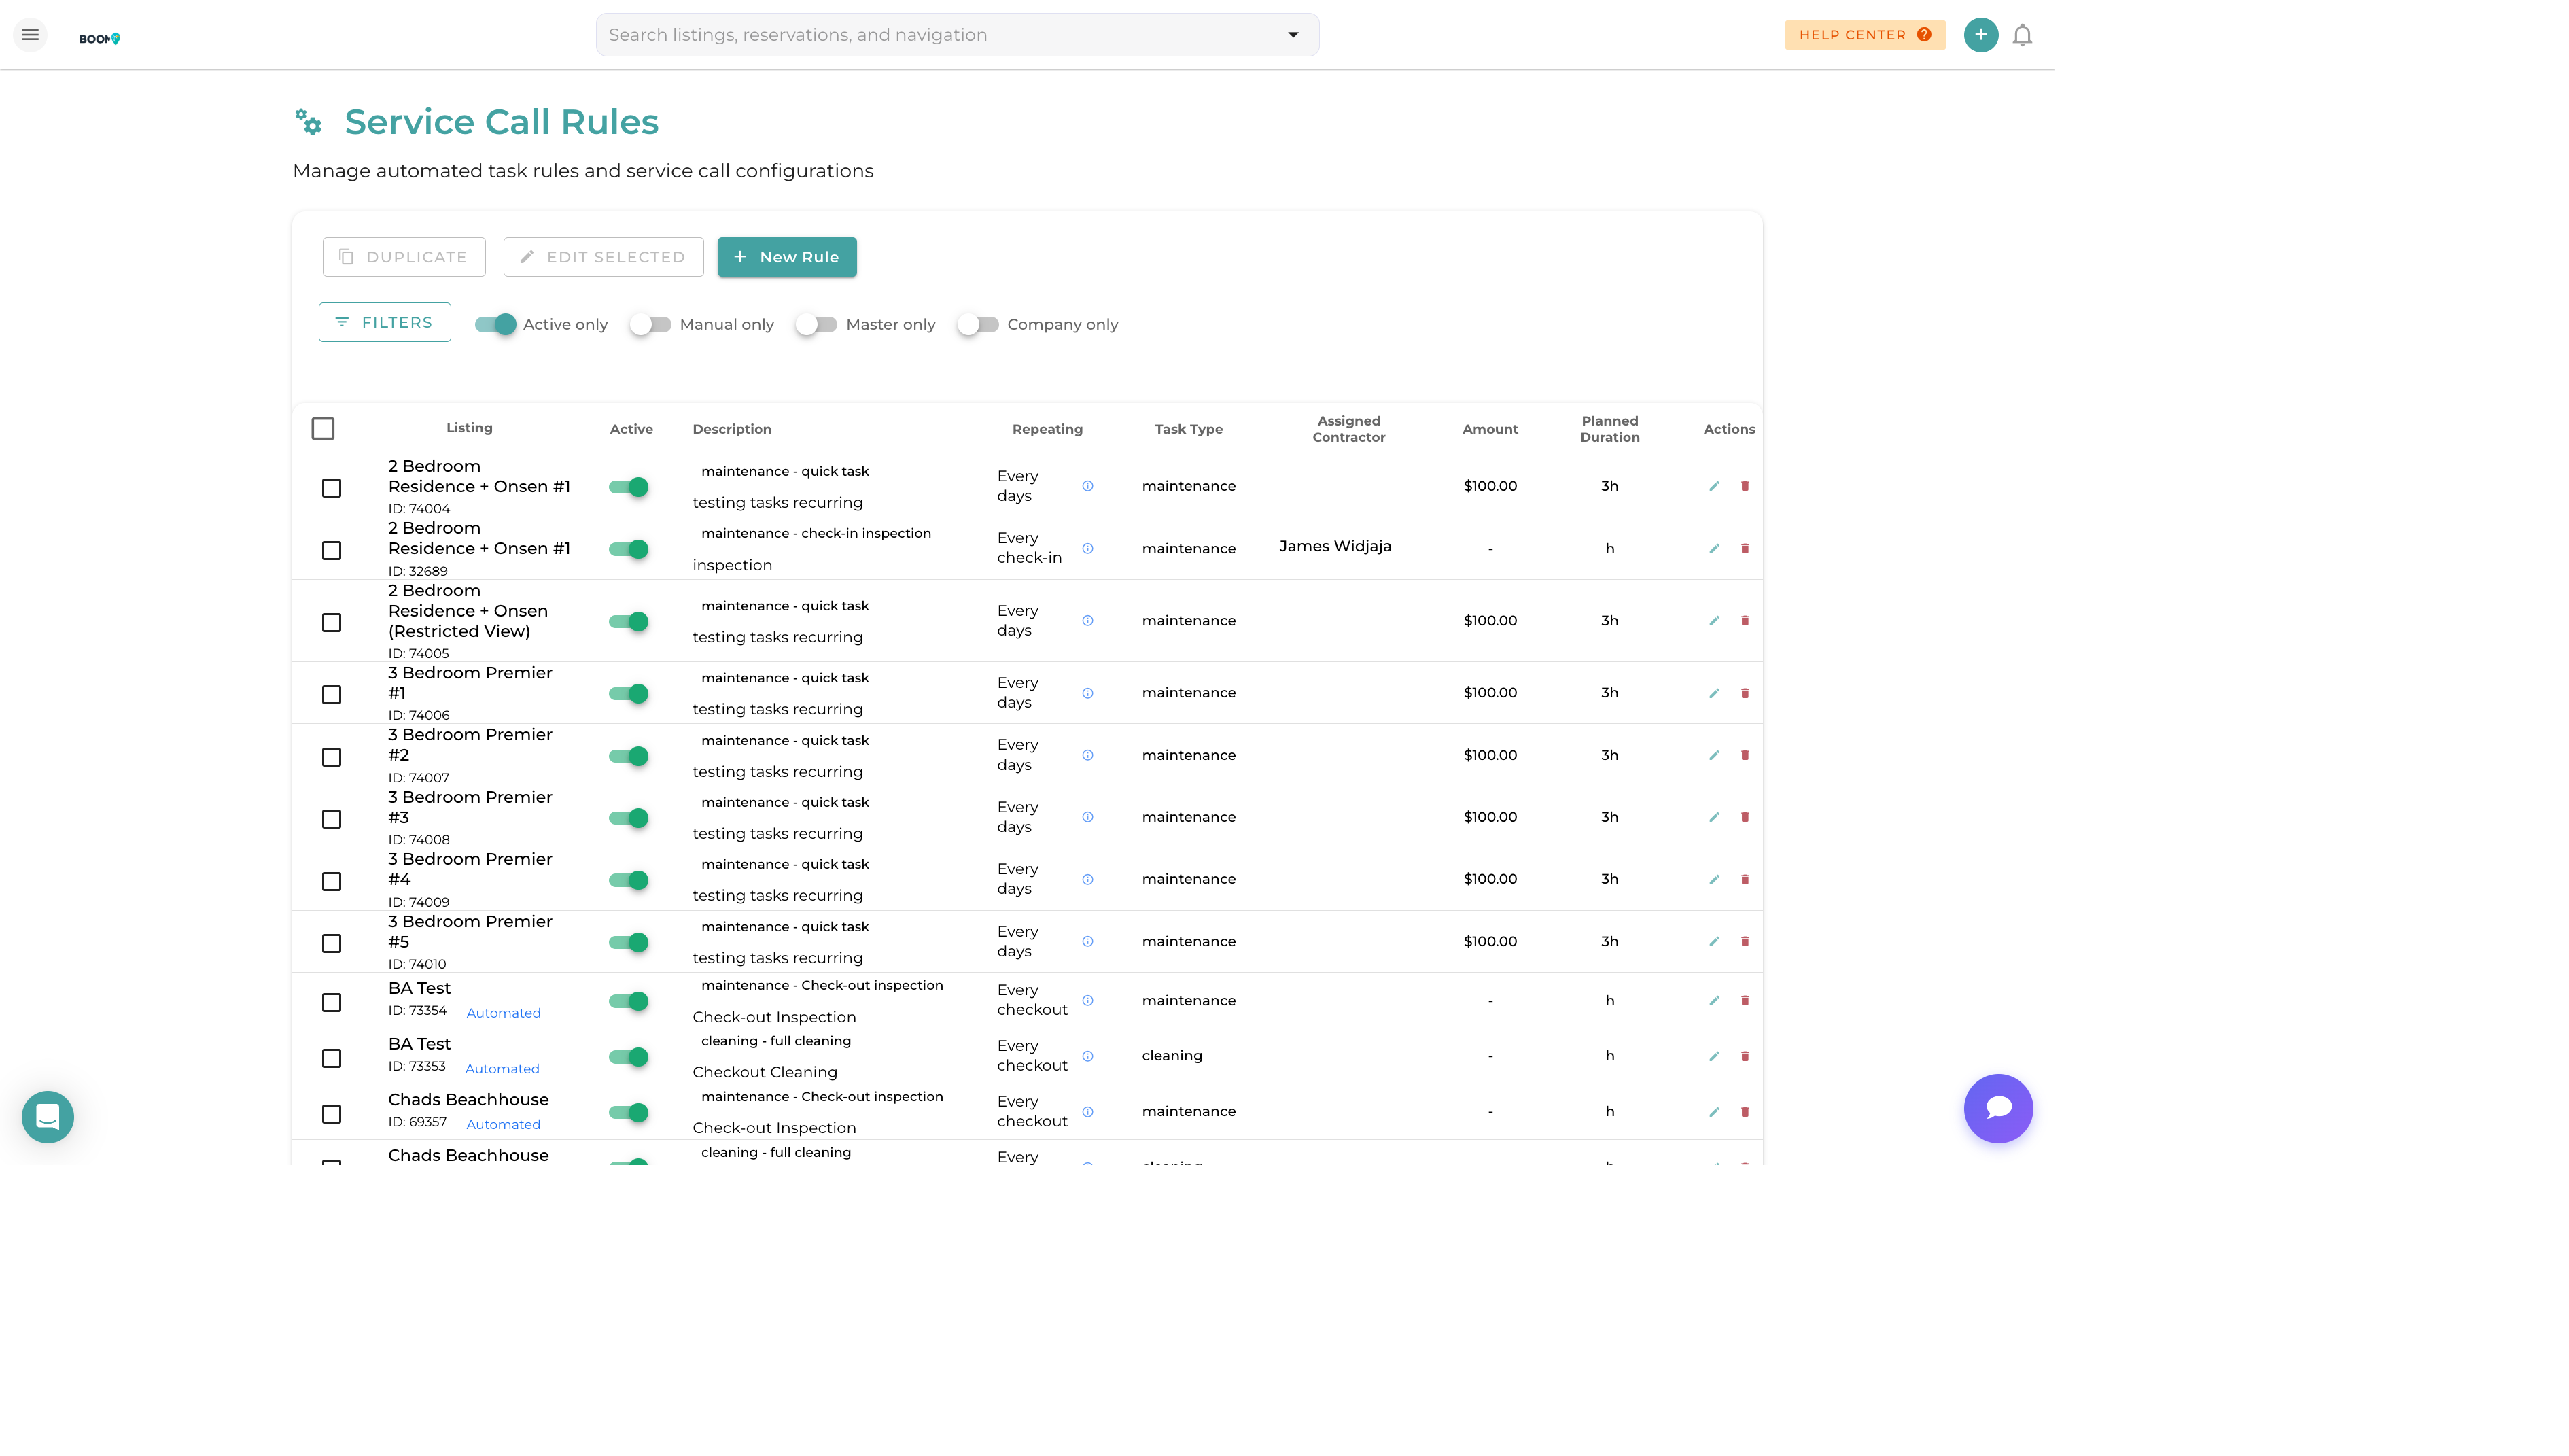Click the Automated label for listing 73354
2569x1456 pixels.
[x=504, y=1012]
